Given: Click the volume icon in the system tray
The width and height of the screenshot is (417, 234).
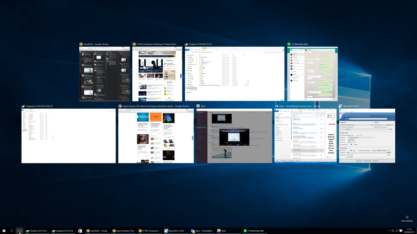Looking at the screenshot, I should tap(397, 231).
